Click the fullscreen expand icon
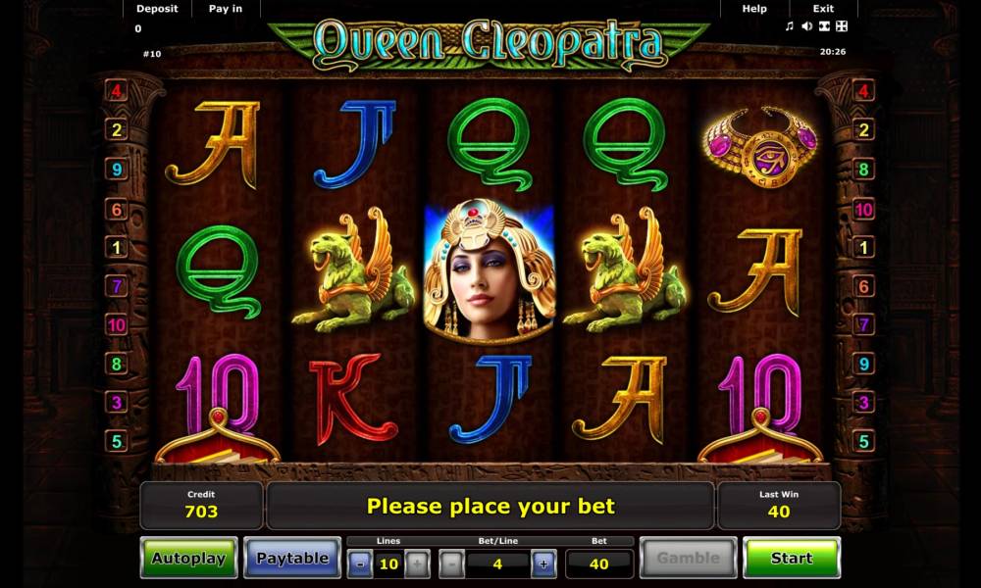 pyautogui.click(x=842, y=25)
